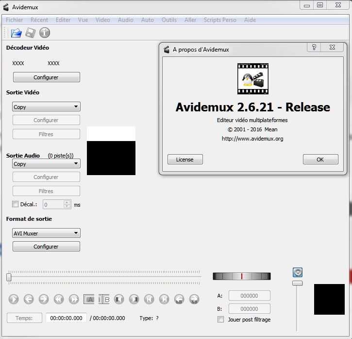This screenshot has height=339, width=352.
Task: Click the marker B value field
Action: click(x=250, y=309)
